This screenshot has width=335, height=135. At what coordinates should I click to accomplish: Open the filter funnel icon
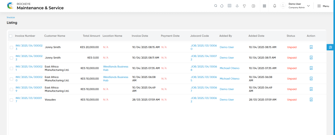pos(244,6)
